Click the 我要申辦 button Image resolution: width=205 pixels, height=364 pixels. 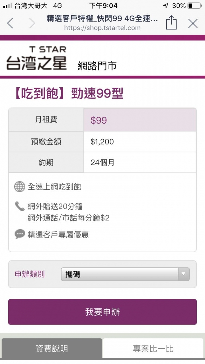[102, 312]
